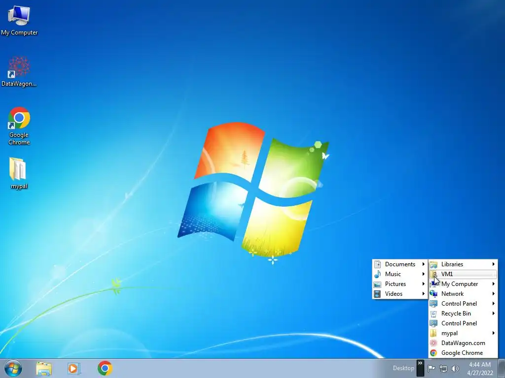Click the Network globe icon in menu
This screenshot has height=378, width=505.
pyautogui.click(x=434, y=294)
